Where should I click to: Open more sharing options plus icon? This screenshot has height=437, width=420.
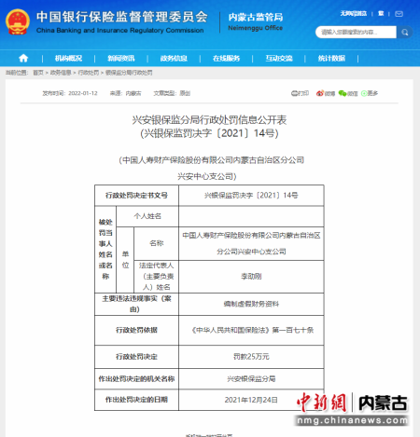click(364, 93)
